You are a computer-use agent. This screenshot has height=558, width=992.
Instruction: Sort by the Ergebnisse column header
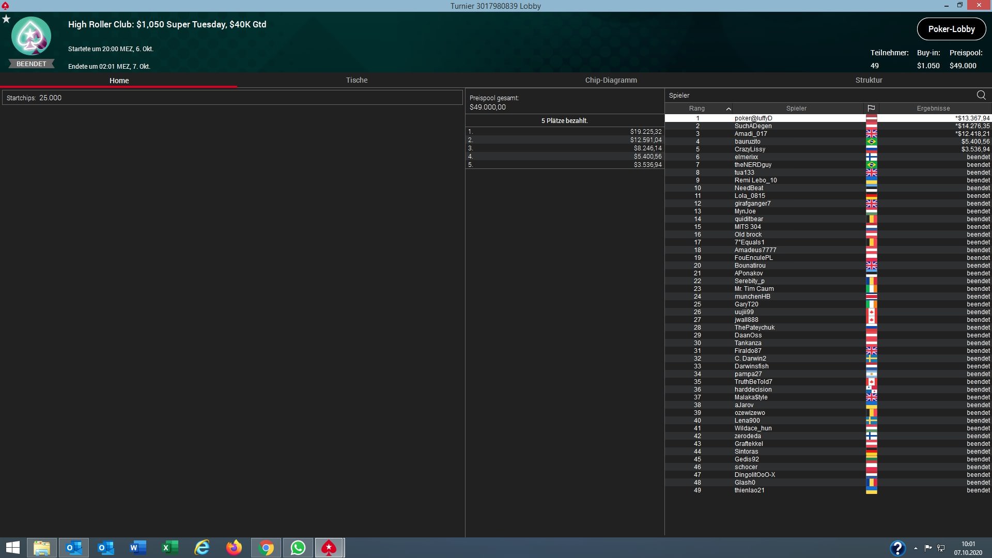(933, 109)
